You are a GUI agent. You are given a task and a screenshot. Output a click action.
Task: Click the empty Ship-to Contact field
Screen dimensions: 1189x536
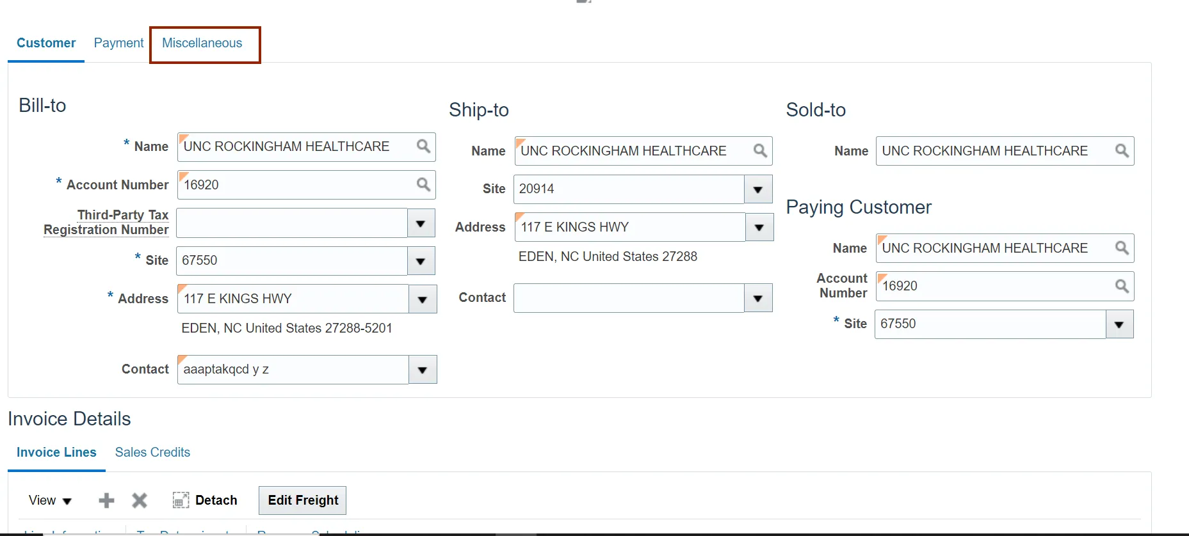point(629,298)
